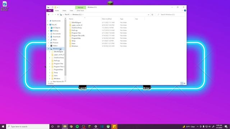Open Task View on the taskbar
The width and height of the screenshot is (230, 129).
click(59, 126)
